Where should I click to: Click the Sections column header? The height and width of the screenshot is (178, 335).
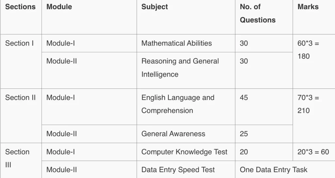click(x=20, y=7)
